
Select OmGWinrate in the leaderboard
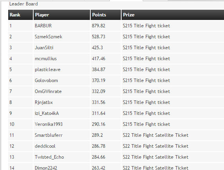click(48, 91)
